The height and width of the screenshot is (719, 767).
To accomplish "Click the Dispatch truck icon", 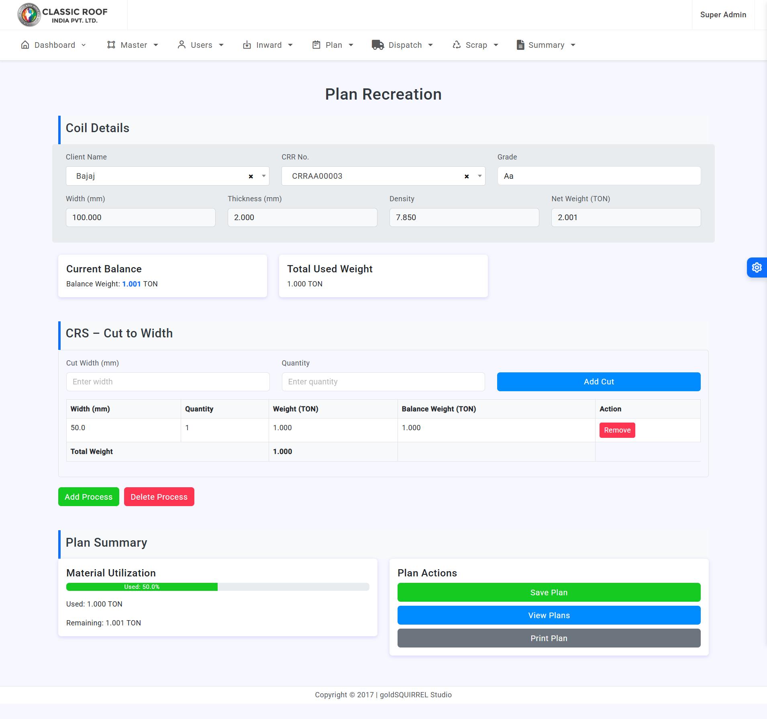I will (377, 45).
